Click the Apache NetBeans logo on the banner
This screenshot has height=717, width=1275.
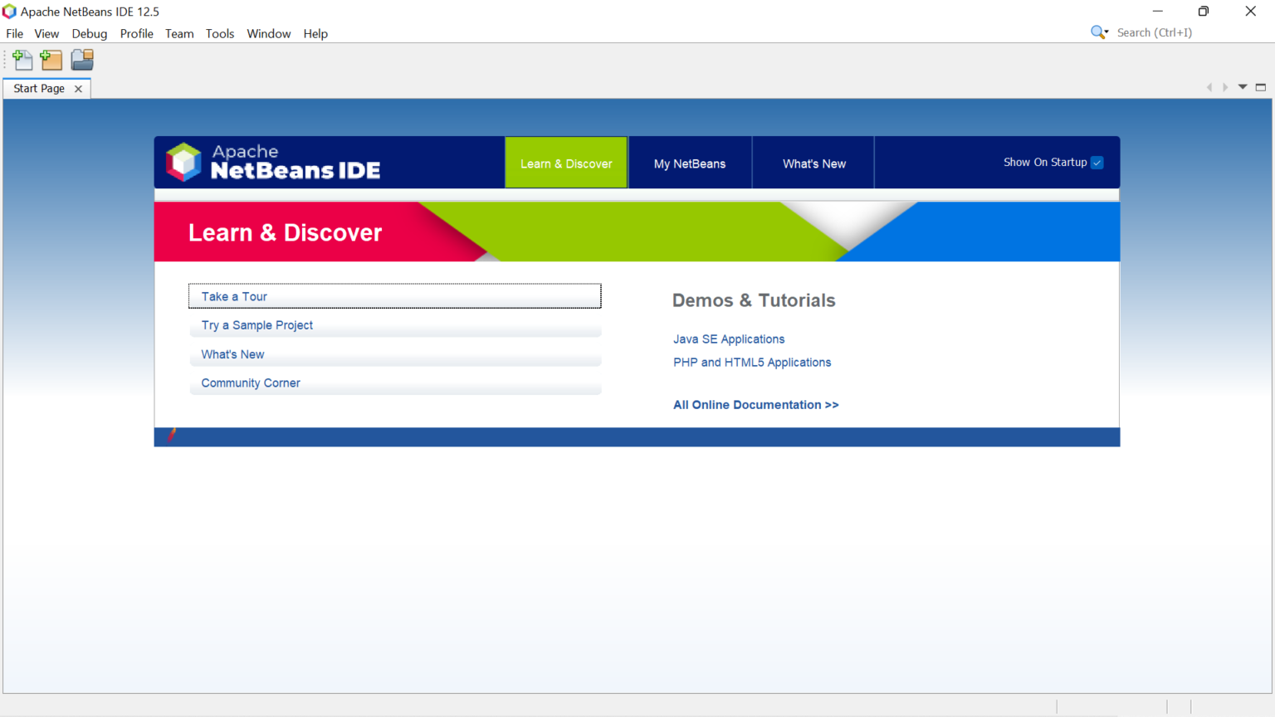click(184, 162)
